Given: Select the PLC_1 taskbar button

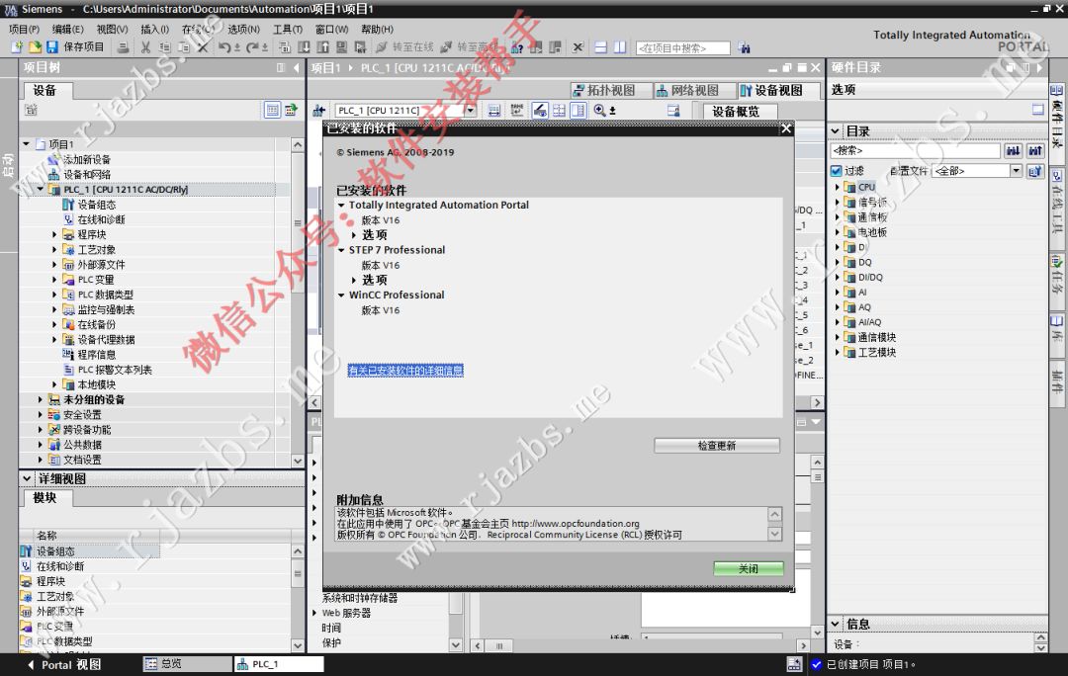Looking at the screenshot, I should pyautogui.click(x=279, y=664).
